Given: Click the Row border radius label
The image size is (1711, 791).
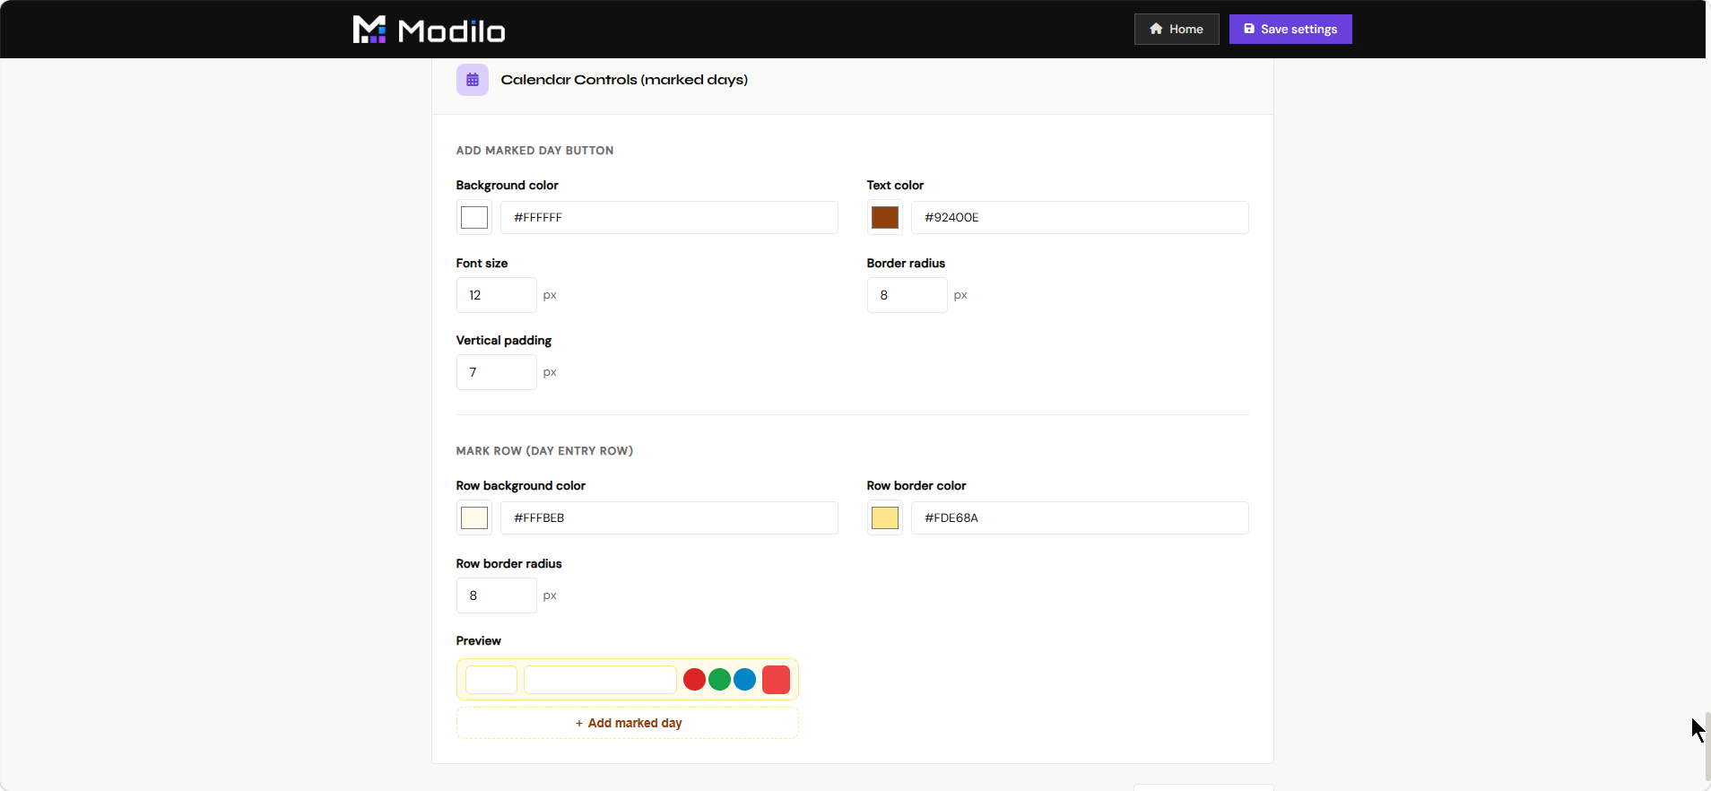Looking at the screenshot, I should [509, 563].
